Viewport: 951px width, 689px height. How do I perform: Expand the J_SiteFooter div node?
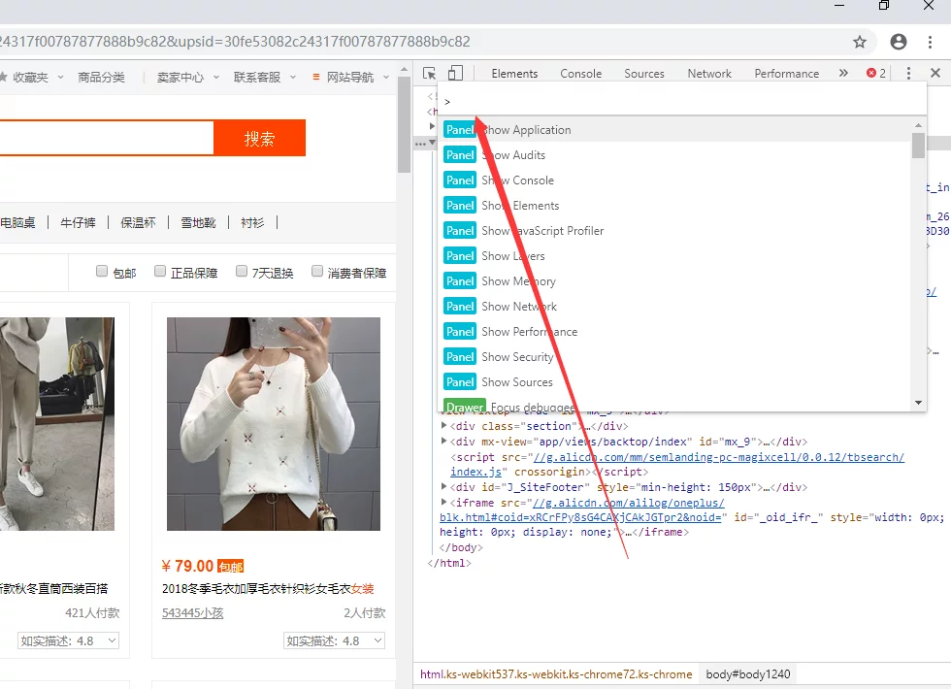444,486
